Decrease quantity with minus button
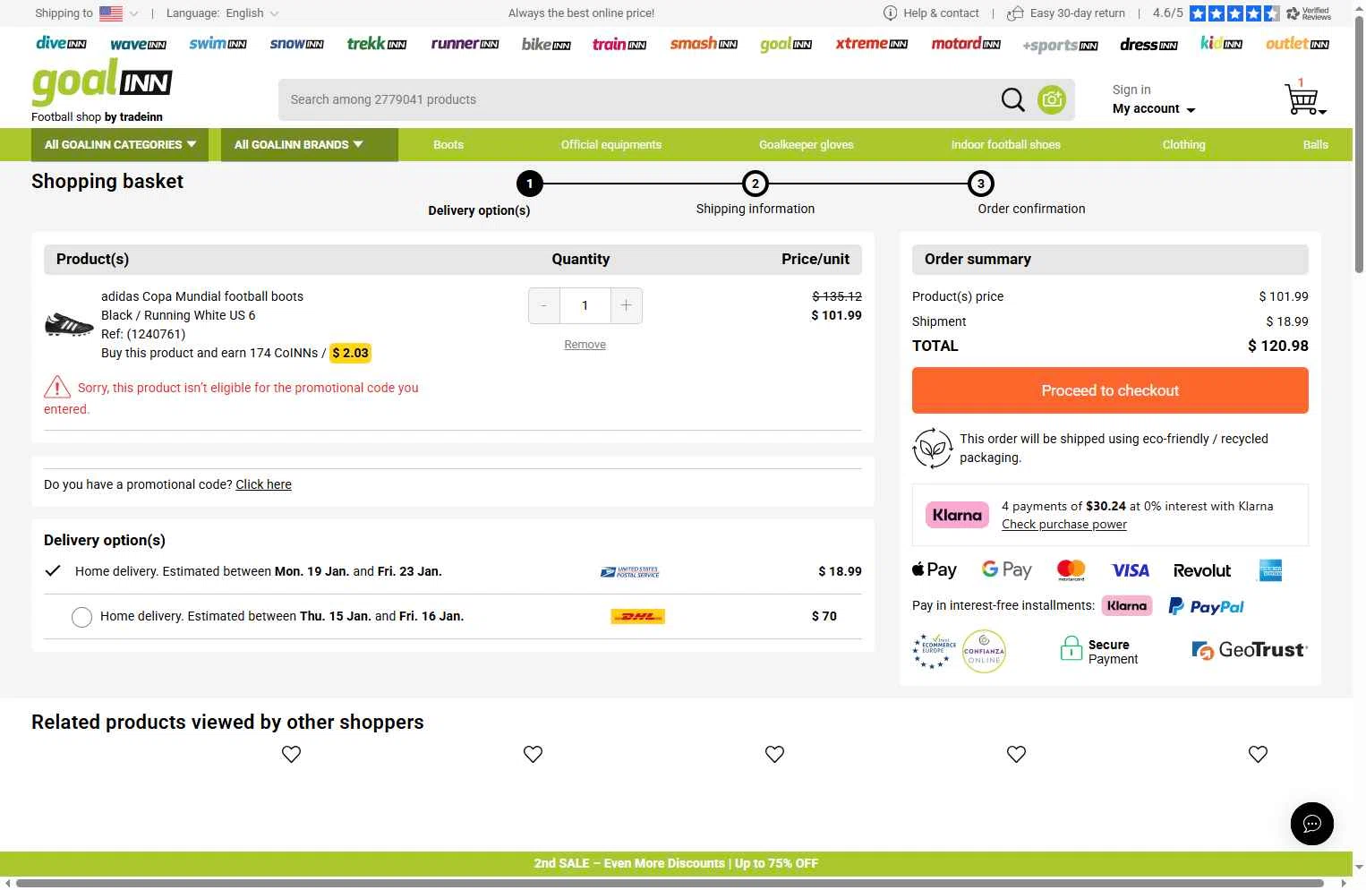The height and width of the screenshot is (890, 1366). point(544,305)
